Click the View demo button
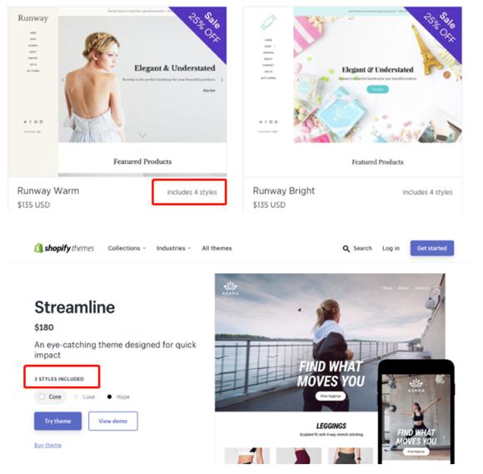The height and width of the screenshot is (474, 483). click(113, 421)
